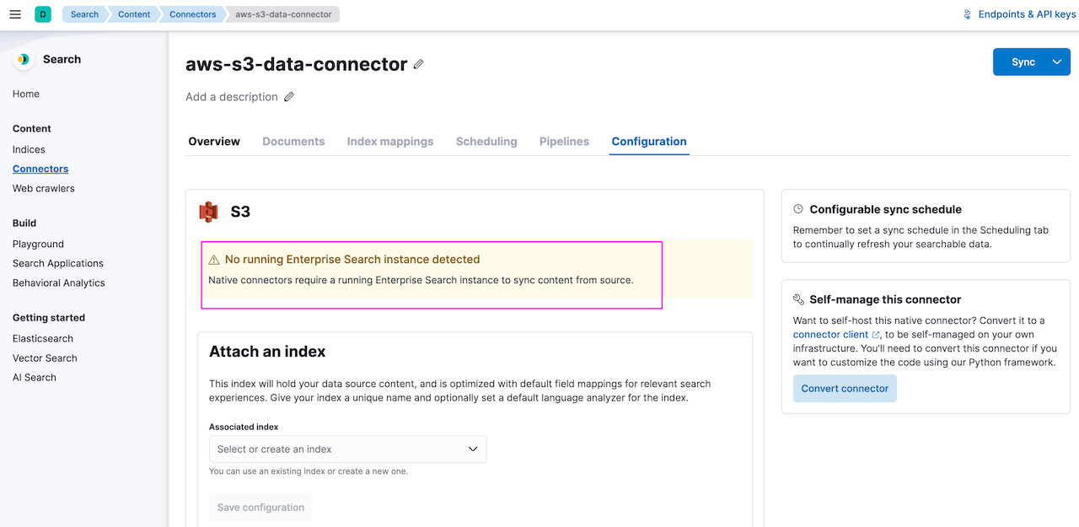The height and width of the screenshot is (527, 1079).
Task: Open the connector client link
Action: [x=829, y=334]
